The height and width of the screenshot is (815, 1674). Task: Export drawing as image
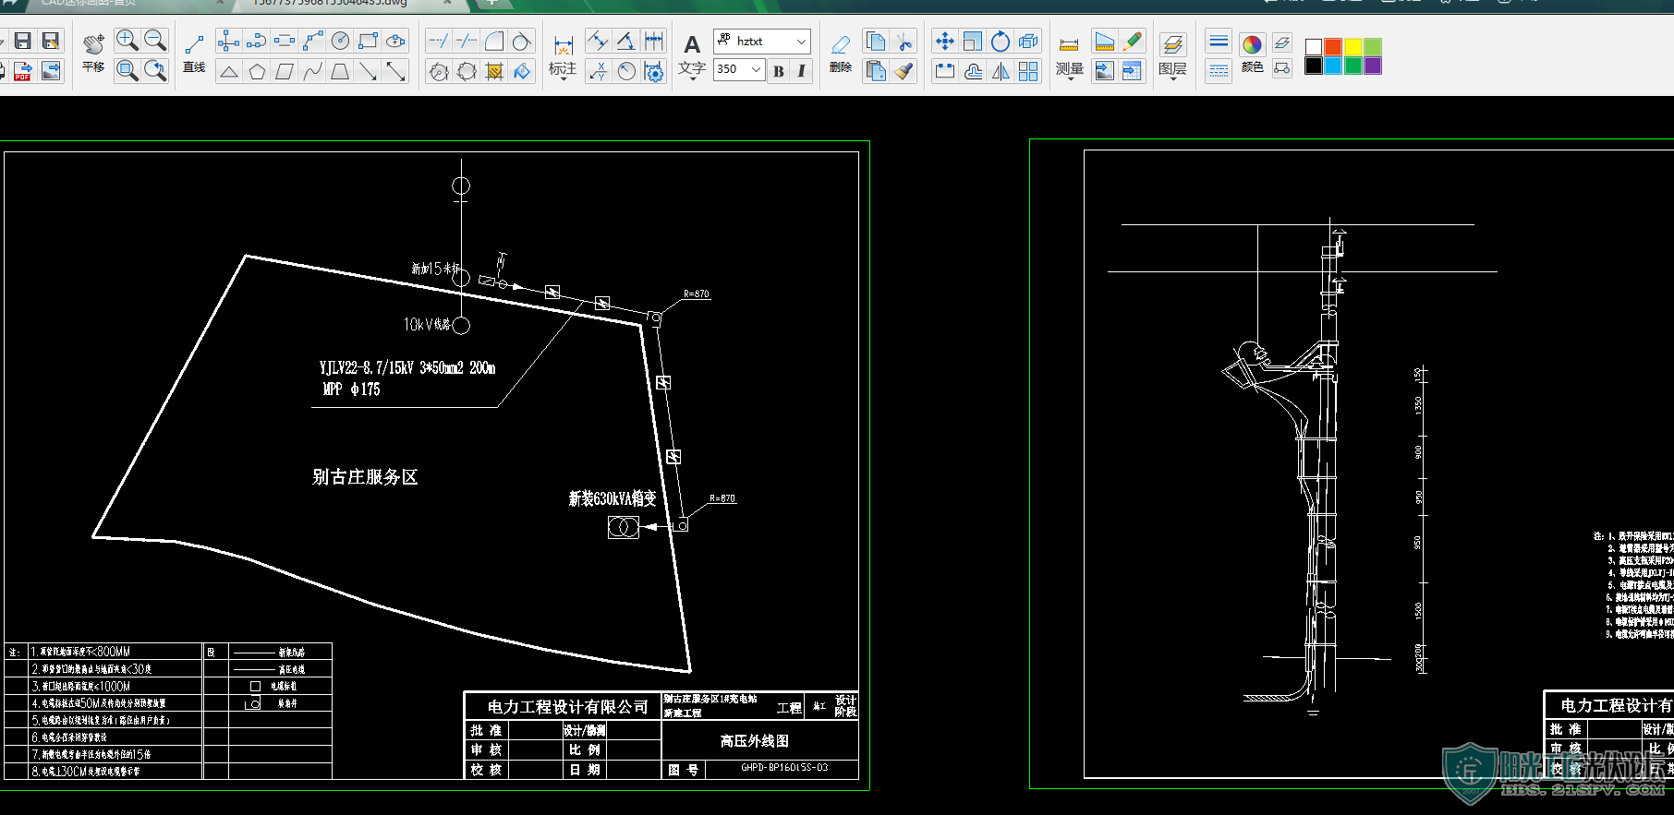coord(51,70)
